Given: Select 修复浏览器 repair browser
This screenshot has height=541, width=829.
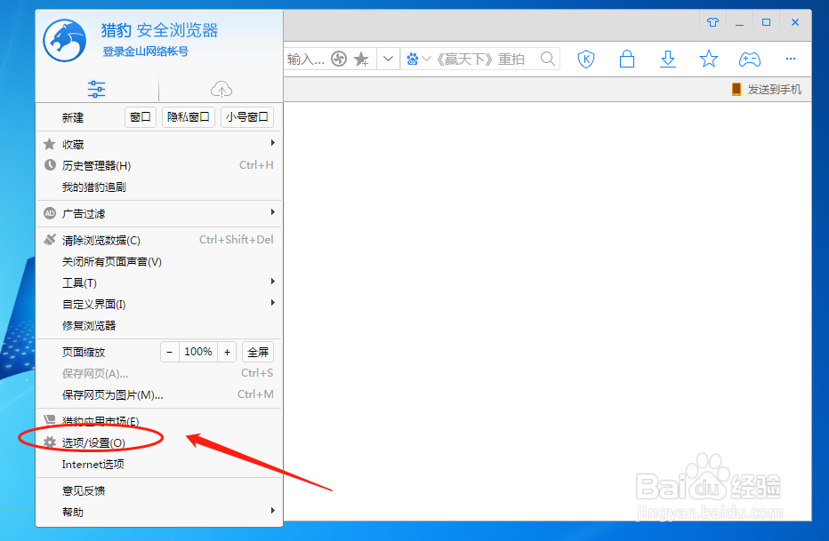Looking at the screenshot, I should click(158, 325).
